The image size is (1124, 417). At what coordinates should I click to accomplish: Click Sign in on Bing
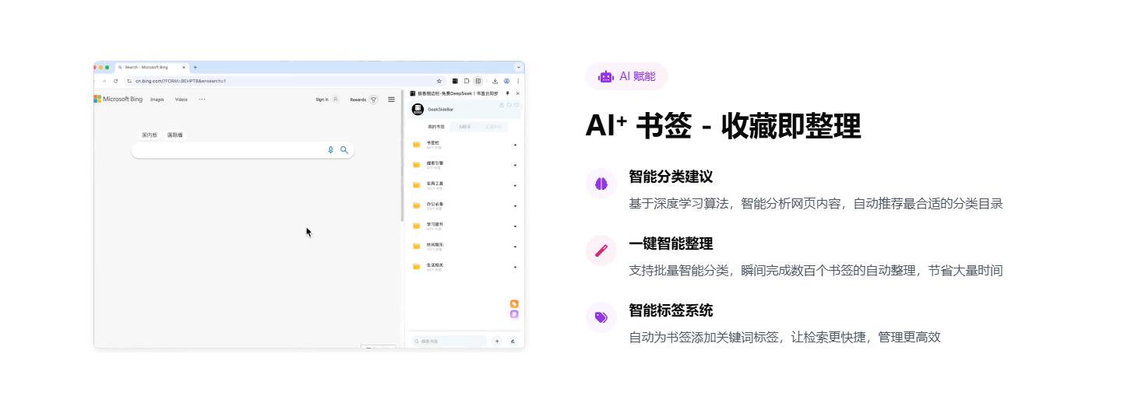tap(322, 100)
